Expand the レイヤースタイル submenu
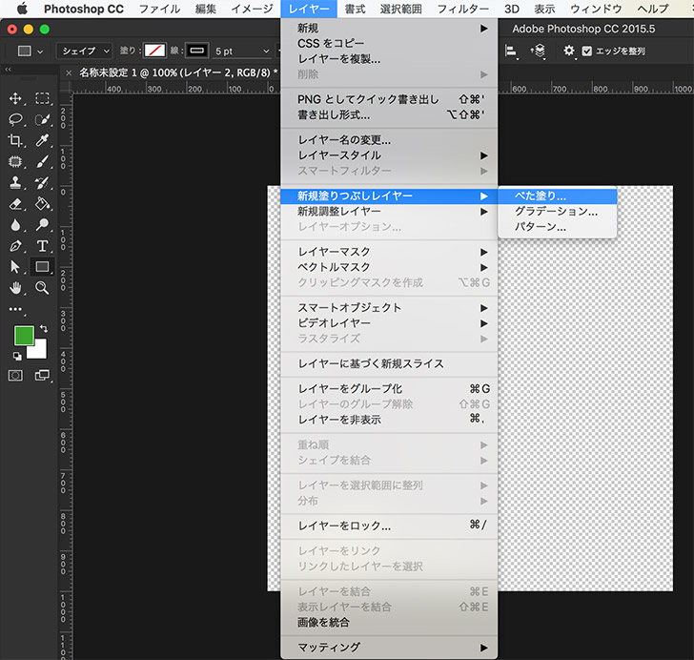This screenshot has height=660, width=694. click(x=389, y=155)
